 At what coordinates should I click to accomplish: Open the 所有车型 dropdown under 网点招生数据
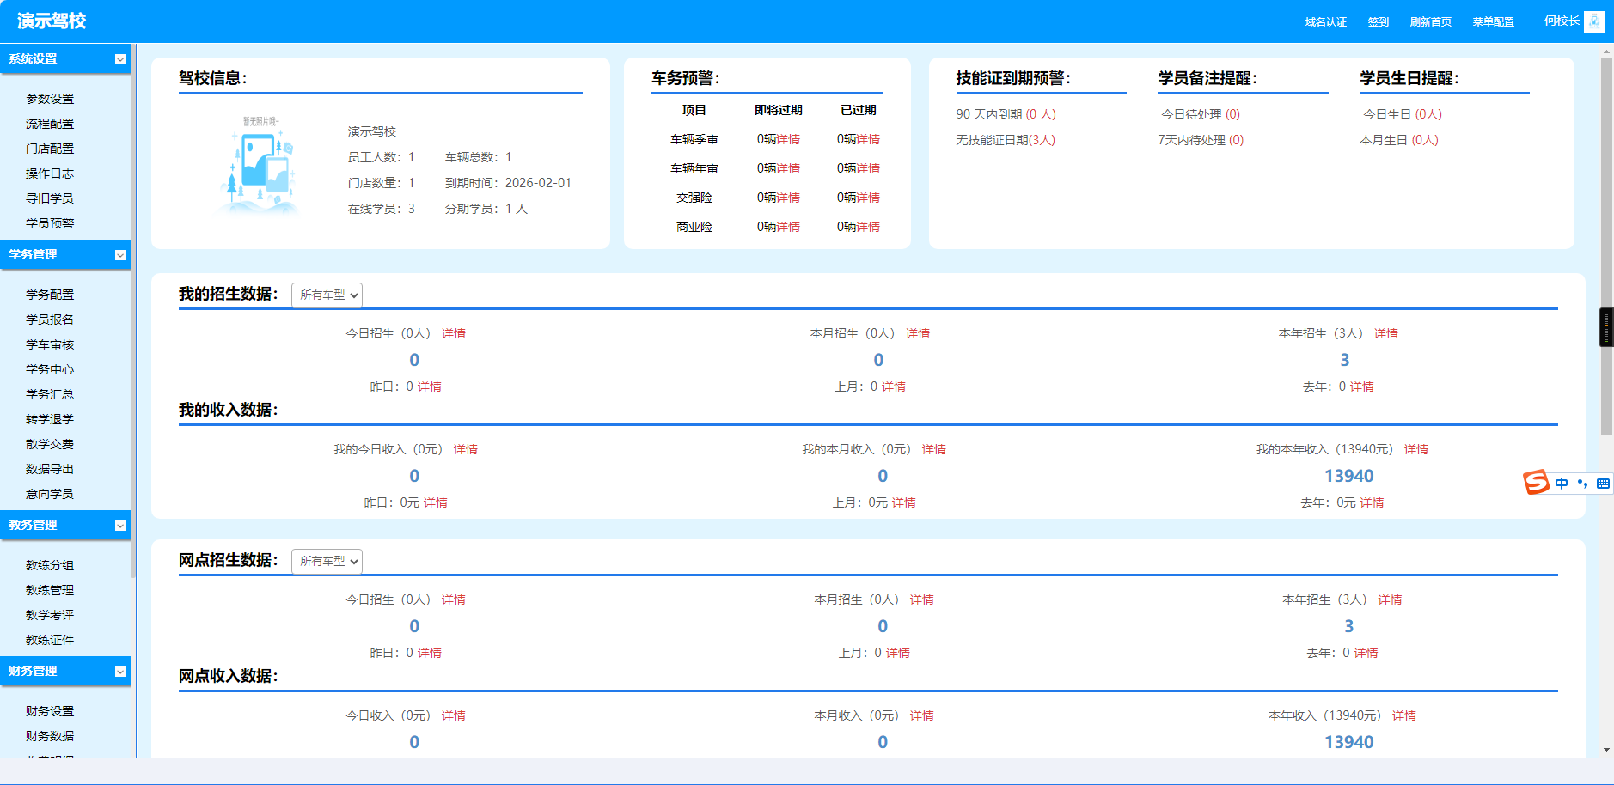pos(327,561)
